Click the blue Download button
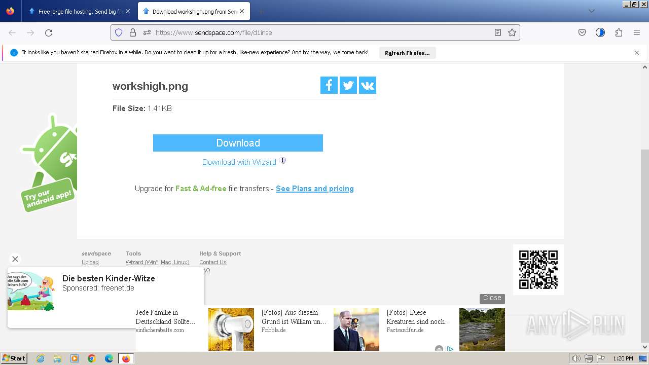Screen dimensions: 649x365 point(238,143)
